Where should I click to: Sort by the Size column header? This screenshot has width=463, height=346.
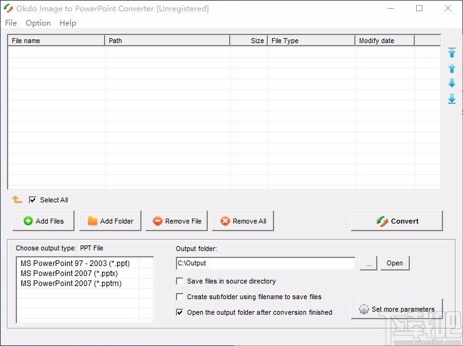248,41
